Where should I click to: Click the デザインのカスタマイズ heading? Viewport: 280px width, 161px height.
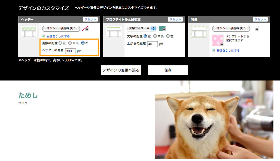(x=43, y=8)
